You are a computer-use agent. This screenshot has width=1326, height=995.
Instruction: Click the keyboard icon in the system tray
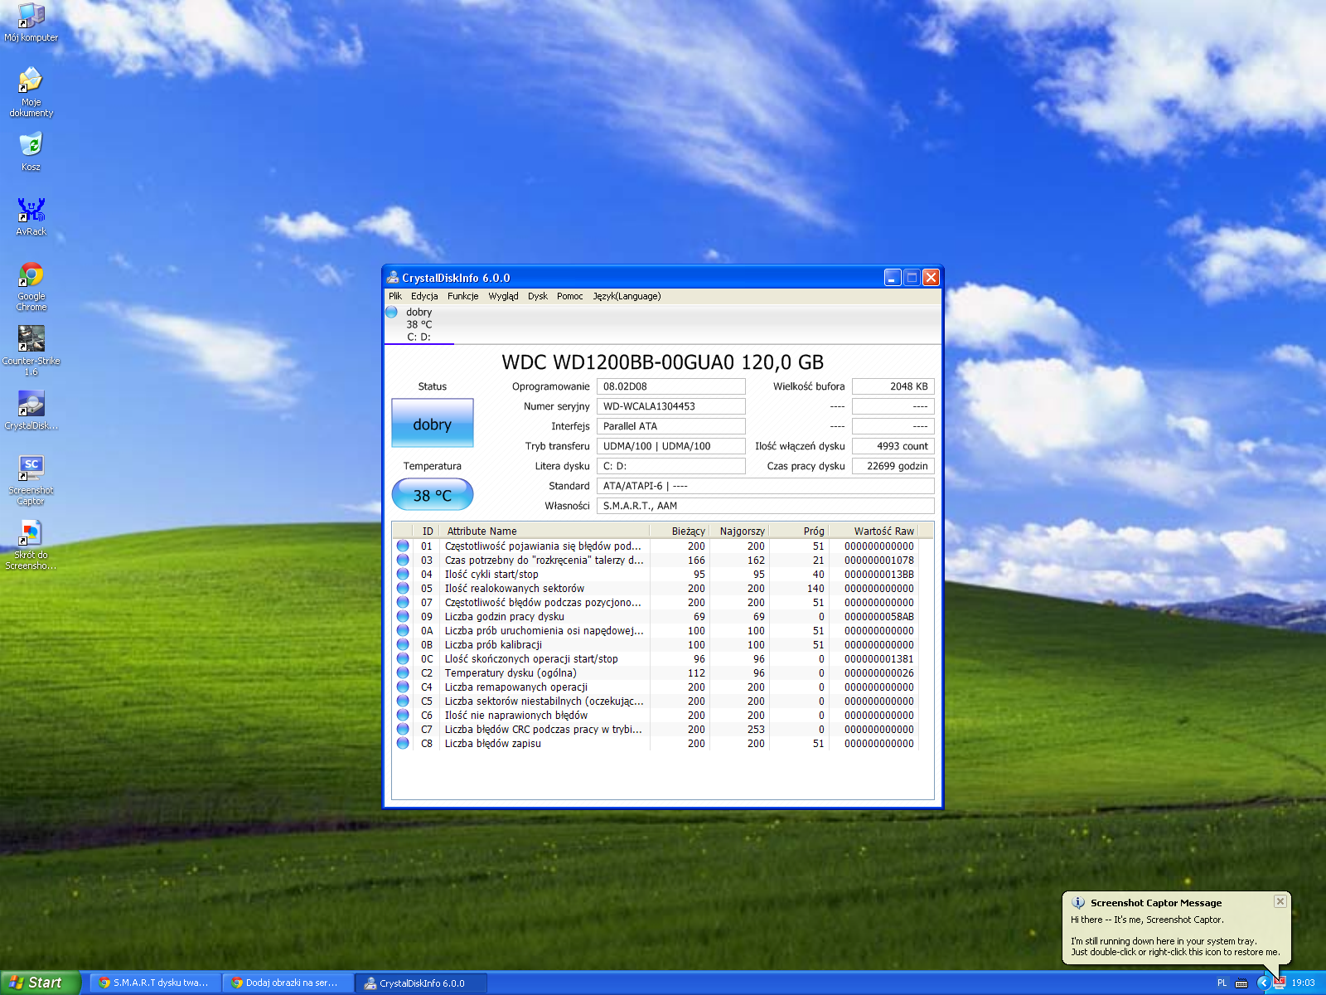point(1241,983)
